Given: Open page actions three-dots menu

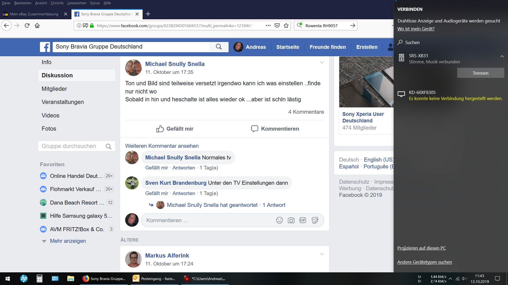Looking at the screenshot, I should [x=268, y=26].
